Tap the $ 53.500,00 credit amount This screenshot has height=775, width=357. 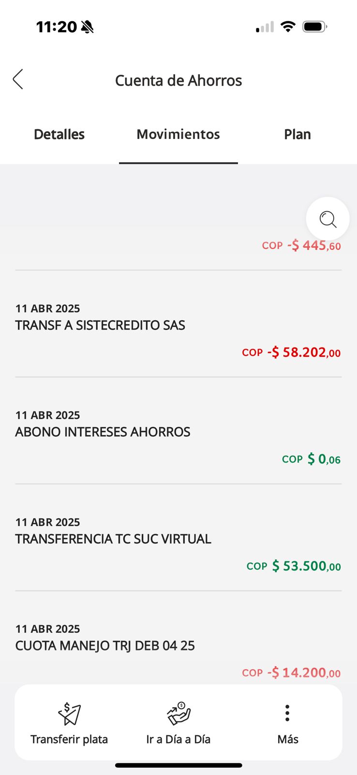click(x=306, y=566)
